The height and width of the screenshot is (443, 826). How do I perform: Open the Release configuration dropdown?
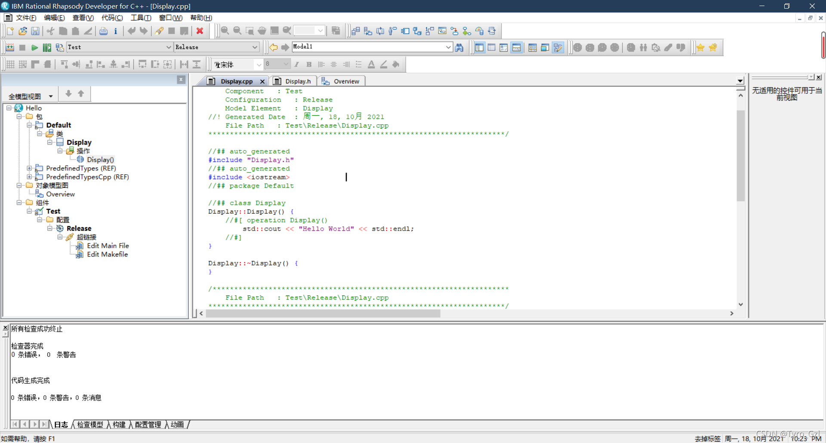tap(255, 47)
